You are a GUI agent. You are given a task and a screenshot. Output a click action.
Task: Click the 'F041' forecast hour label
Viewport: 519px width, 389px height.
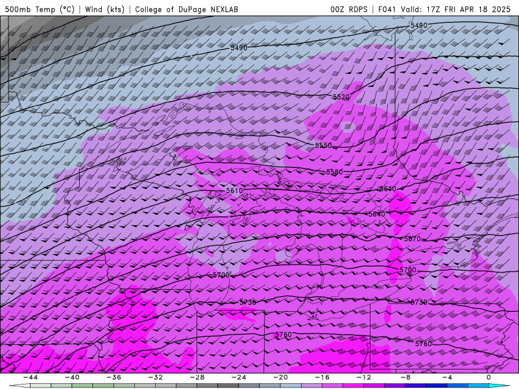coord(387,9)
